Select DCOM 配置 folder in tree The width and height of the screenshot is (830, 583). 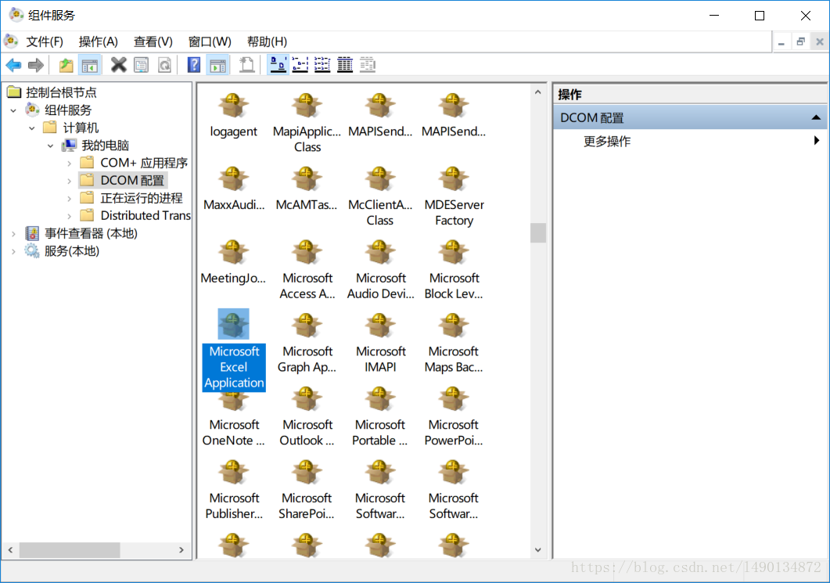click(123, 181)
